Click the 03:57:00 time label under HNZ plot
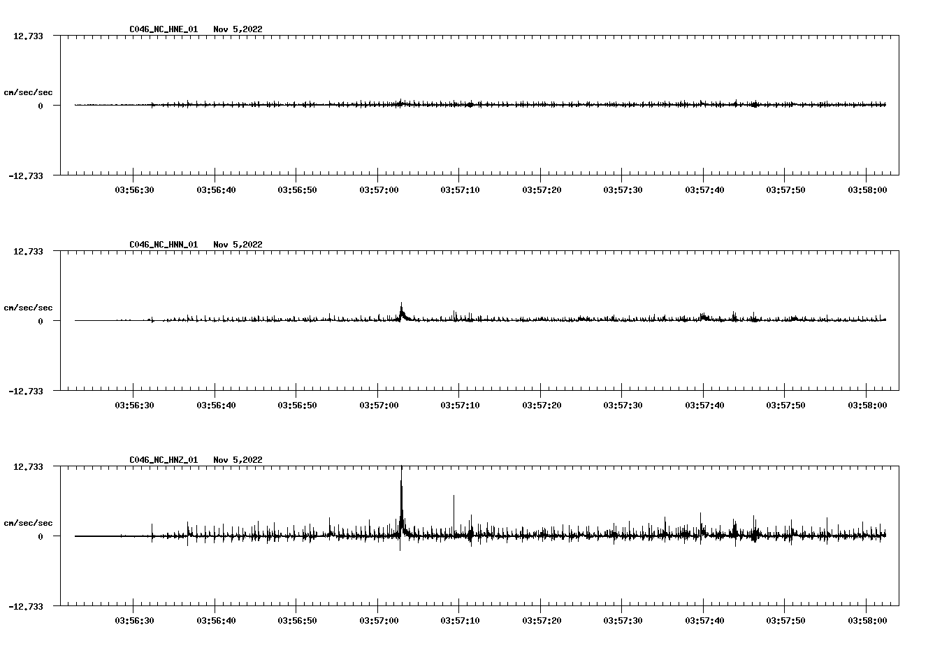The width and height of the screenshot is (949, 646). click(379, 621)
